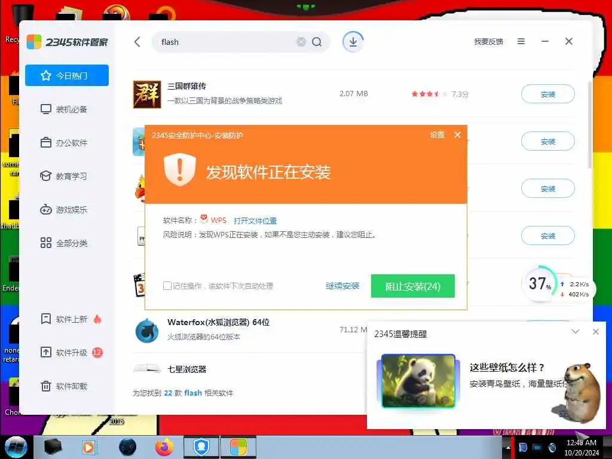Show hidden tray icons arrow
Image resolution: width=612 pixels, height=459 pixels.
coord(508,447)
